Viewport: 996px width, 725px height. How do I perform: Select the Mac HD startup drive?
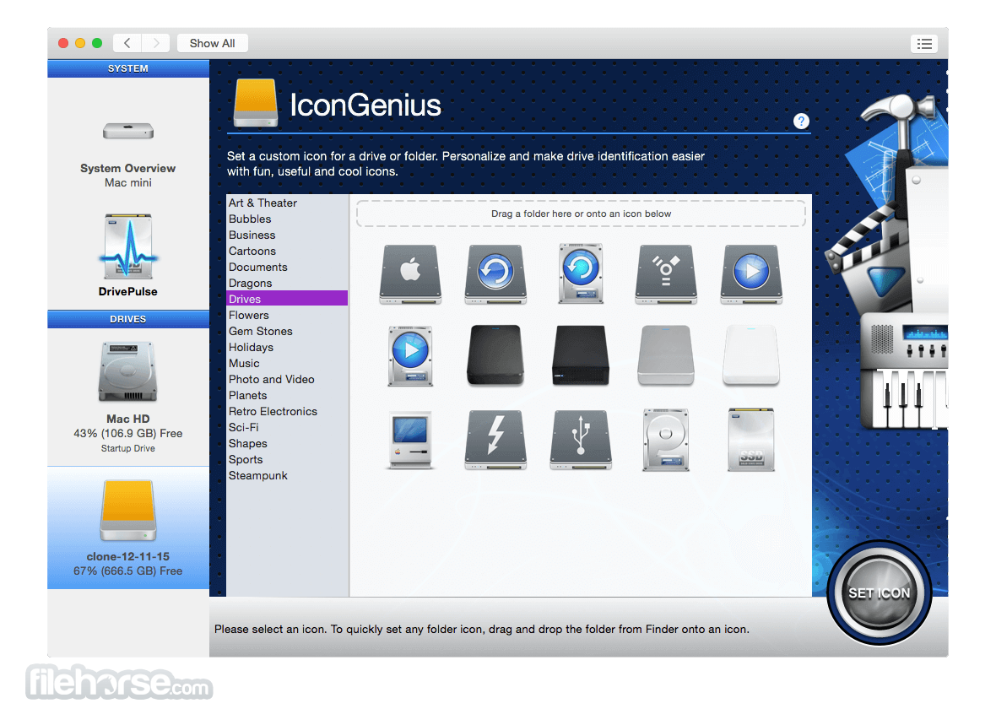pyautogui.click(x=127, y=398)
